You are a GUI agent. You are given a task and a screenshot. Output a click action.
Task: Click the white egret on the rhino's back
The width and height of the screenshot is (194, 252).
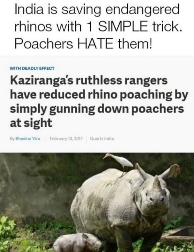coord(119,162)
